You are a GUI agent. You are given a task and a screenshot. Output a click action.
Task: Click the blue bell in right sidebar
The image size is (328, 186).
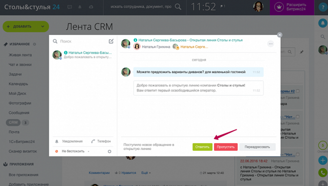323,23
